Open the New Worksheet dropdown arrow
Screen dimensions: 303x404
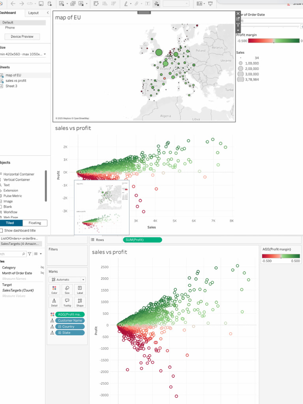click(67, 4)
